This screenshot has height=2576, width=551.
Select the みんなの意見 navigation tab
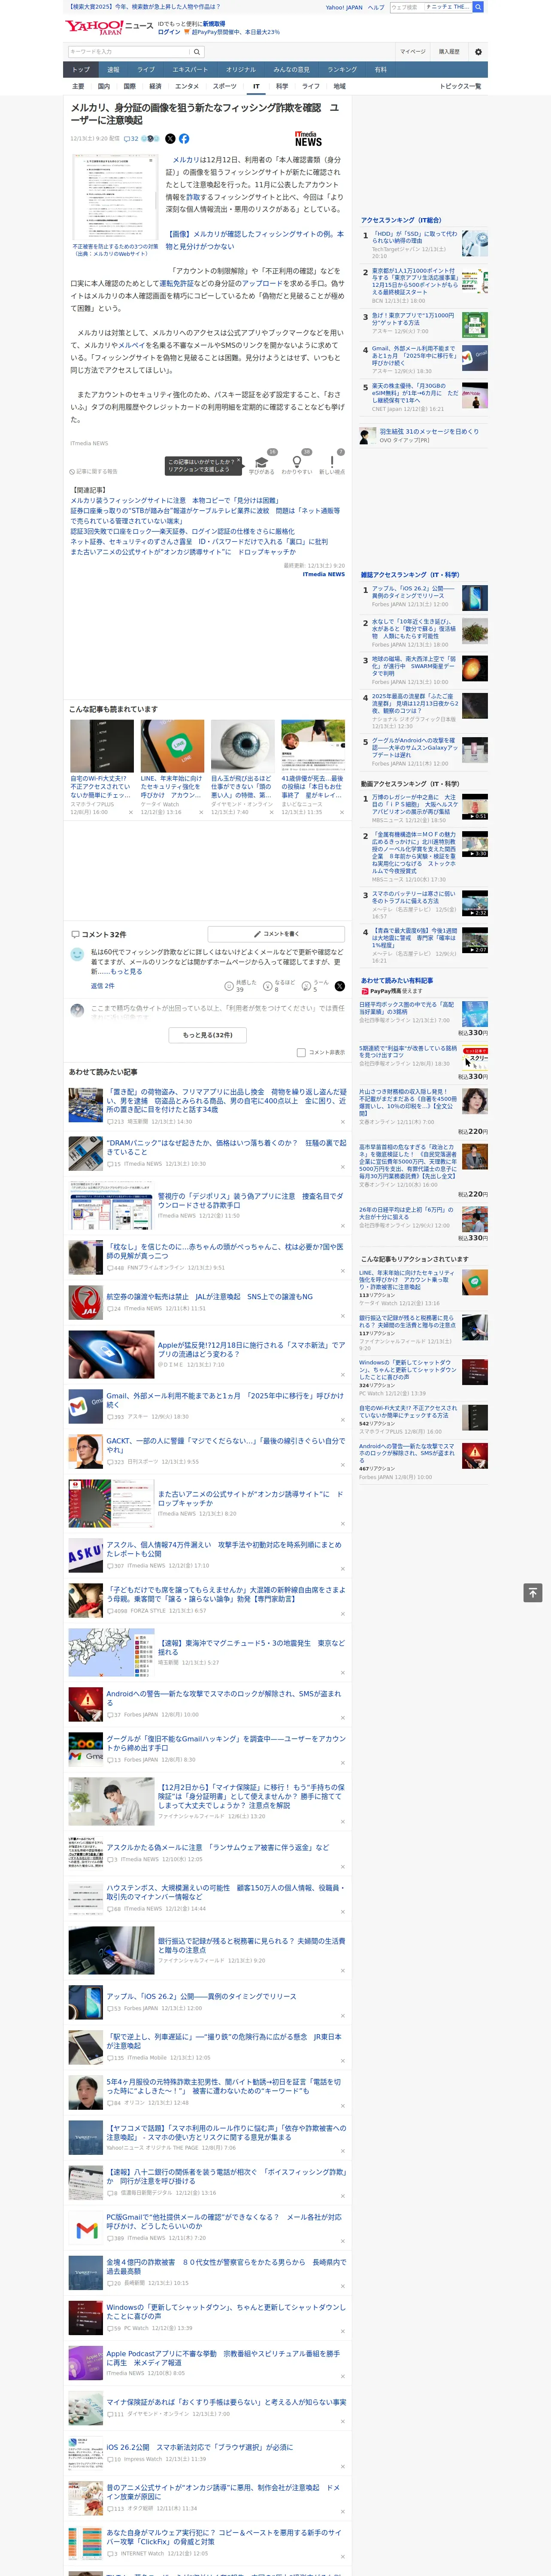(x=291, y=69)
